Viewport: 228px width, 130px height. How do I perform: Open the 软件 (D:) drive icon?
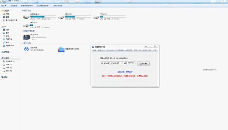tap(61, 17)
